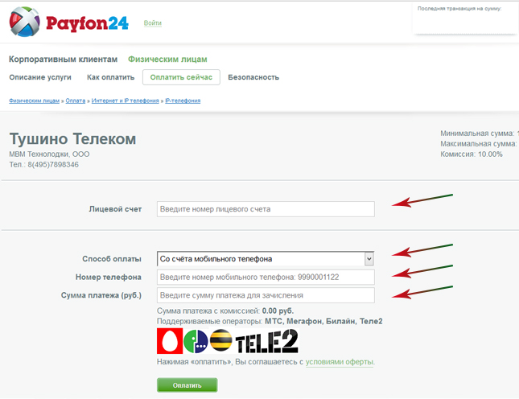Screen dimensions: 519x399
Task: Select the Со счёта мобильного телефона combo box
Action: [266, 259]
